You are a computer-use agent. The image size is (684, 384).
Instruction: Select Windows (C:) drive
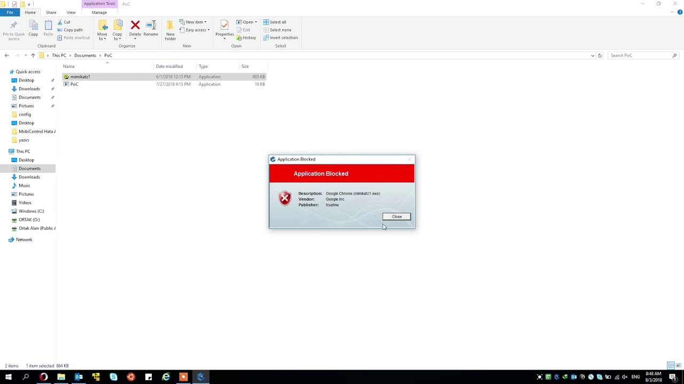tap(31, 211)
